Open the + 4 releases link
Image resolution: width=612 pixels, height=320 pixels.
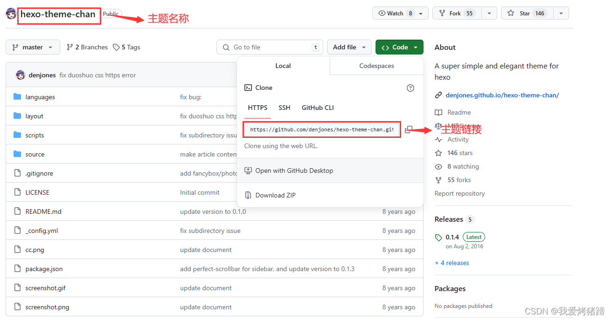point(452,263)
